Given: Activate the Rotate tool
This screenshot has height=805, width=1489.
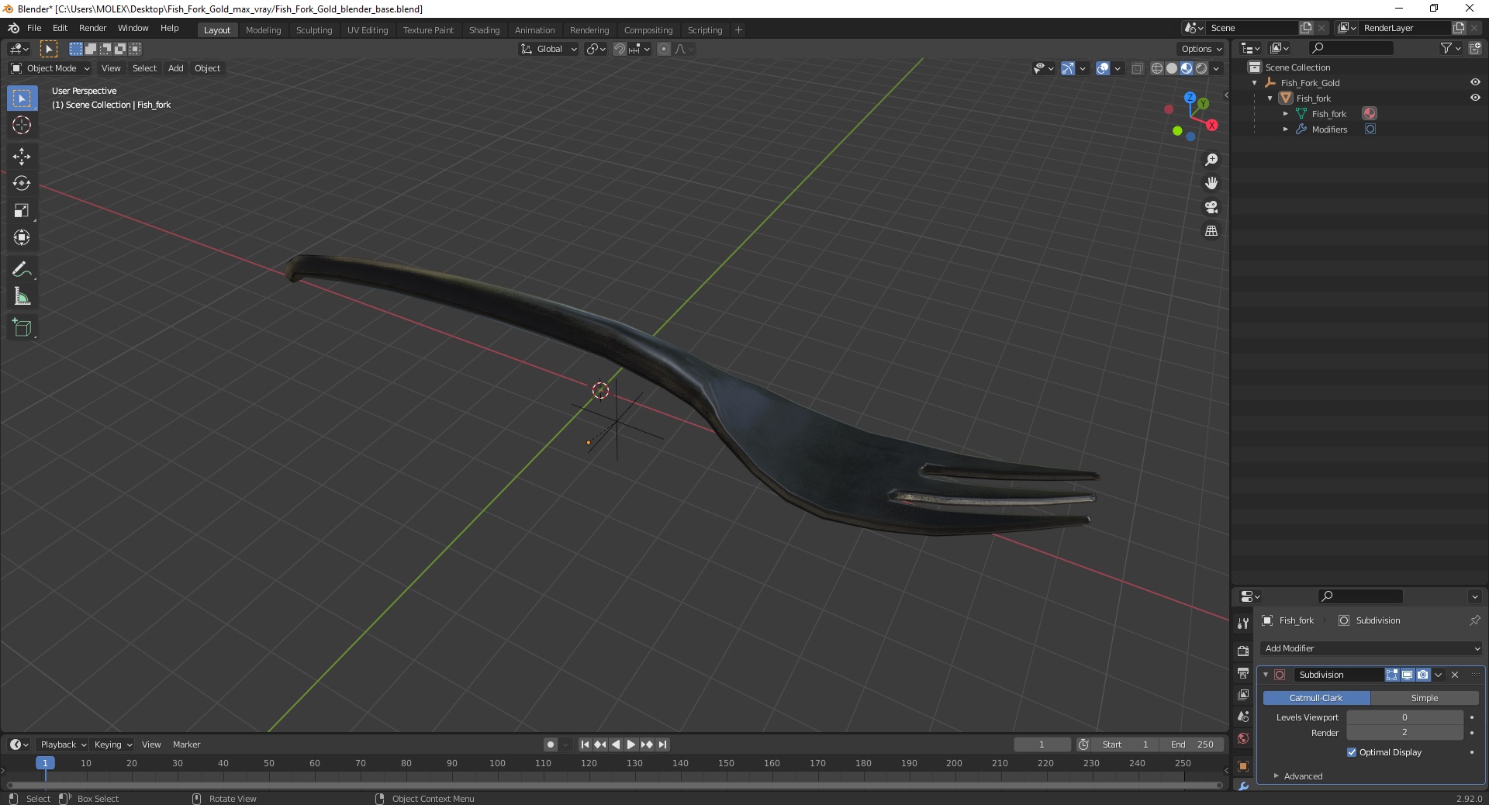Looking at the screenshot, I should tap(22, 183).
